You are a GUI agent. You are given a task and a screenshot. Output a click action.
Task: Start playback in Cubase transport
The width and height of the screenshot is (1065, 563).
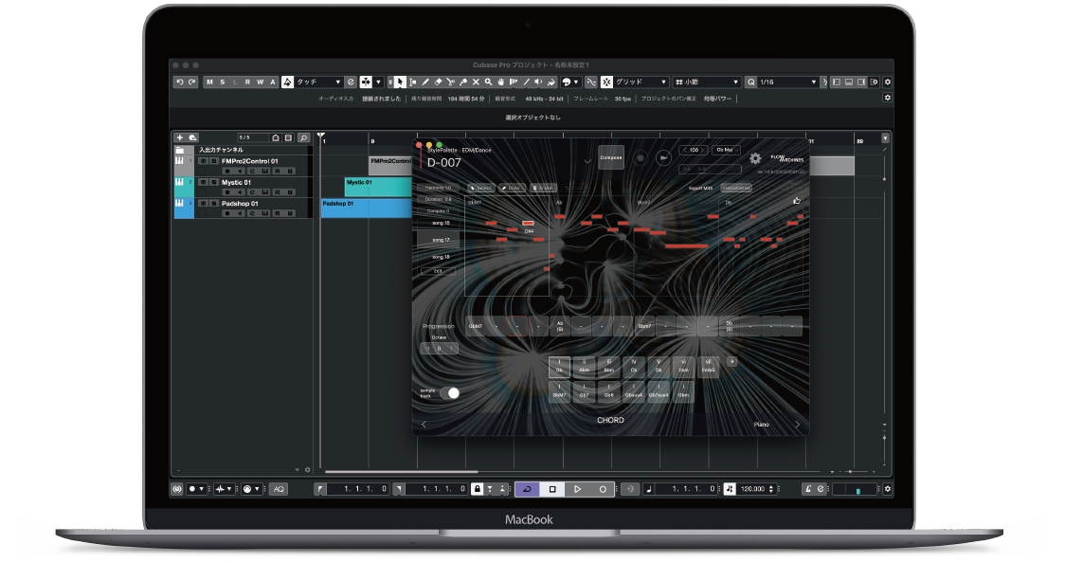click(x=577, y=489)
